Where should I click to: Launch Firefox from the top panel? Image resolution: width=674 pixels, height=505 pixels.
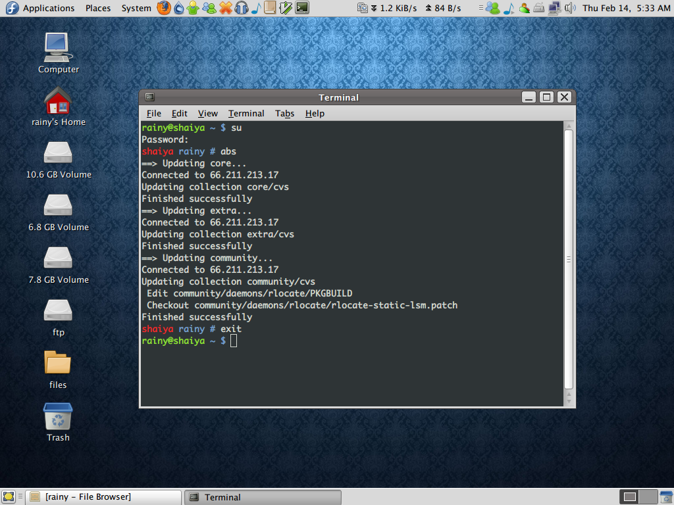pos(164,8)
